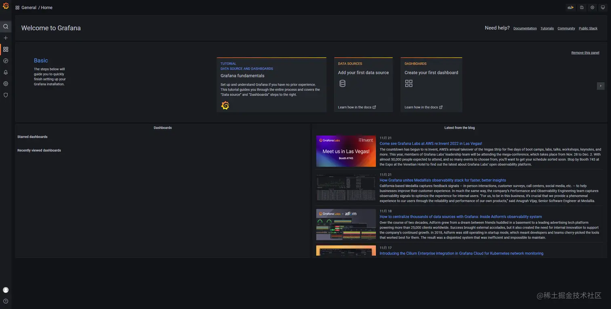611x309 pixels.
Task: Open Alerting via the bell icon
Action: [x=6, y=72]
